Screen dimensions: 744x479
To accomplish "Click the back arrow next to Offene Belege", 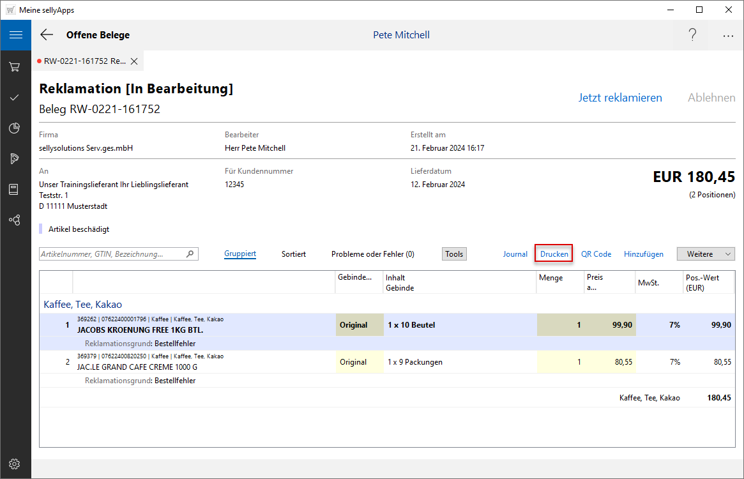I will click(x=47, y=35).
